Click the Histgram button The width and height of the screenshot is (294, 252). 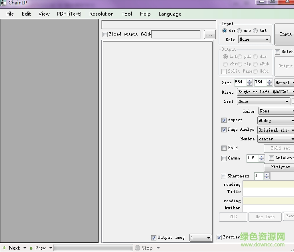tap(280, 167)
